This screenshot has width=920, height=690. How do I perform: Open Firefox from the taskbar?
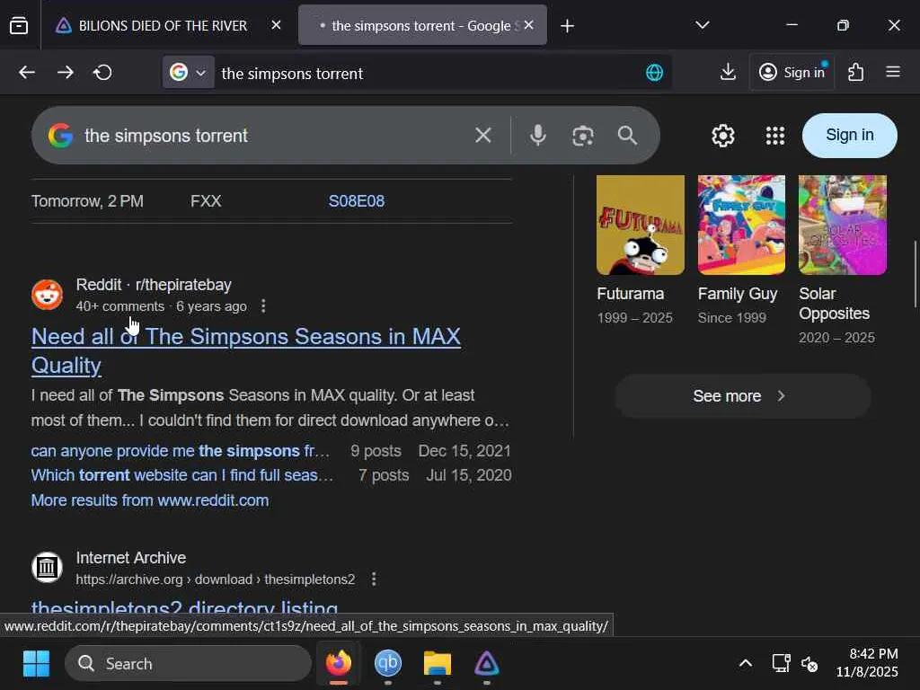[339, 664]
